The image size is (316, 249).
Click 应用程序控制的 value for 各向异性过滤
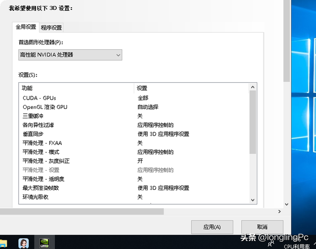tap(156, 125)
